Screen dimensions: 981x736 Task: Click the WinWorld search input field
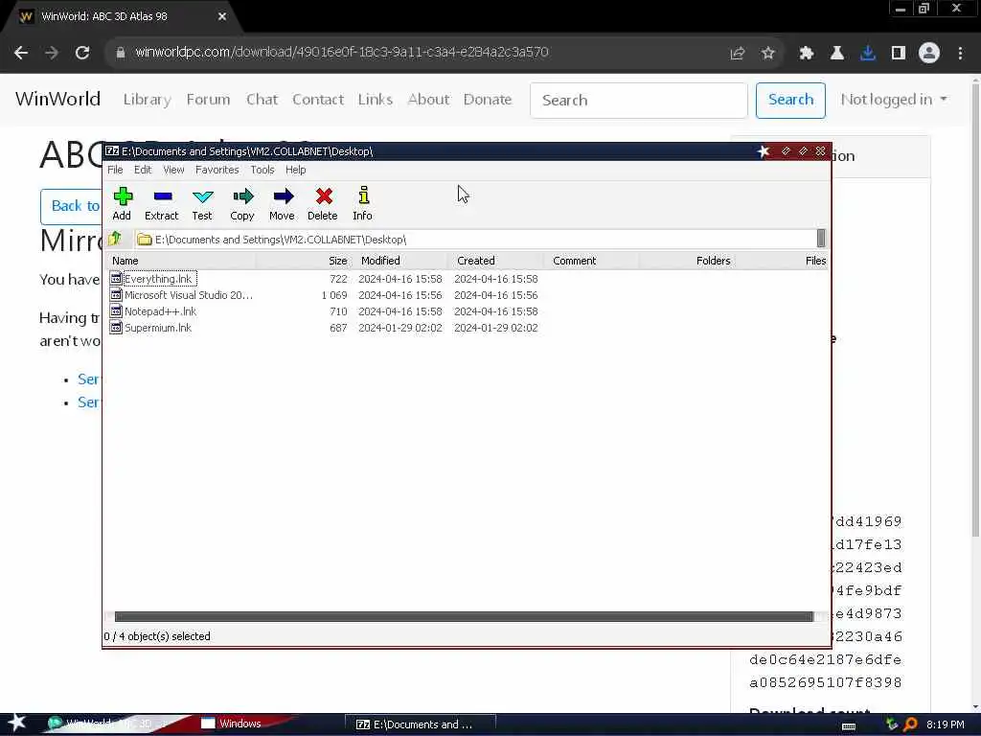pos(638,100)
